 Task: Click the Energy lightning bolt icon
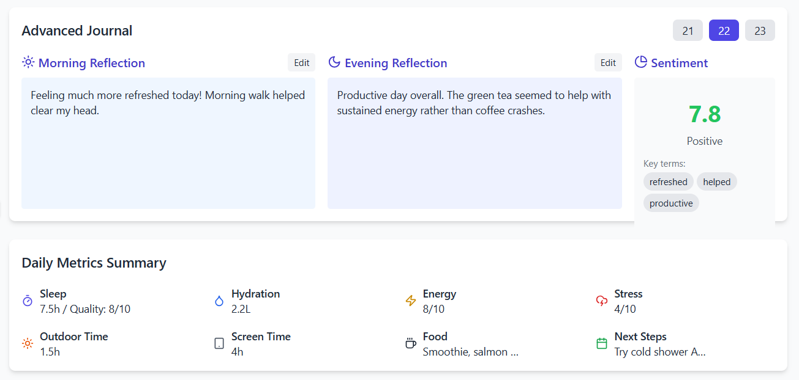[411, 301]
